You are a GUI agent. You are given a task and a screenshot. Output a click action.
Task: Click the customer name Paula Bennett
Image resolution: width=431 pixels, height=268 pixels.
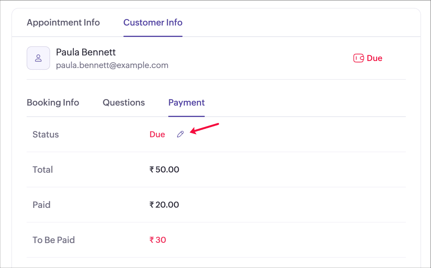point(86,52)
